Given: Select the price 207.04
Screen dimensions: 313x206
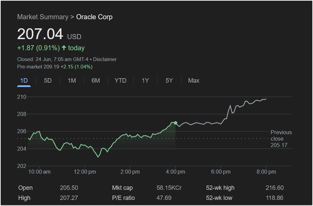Looking at the screenshot, I should point(40,34).
